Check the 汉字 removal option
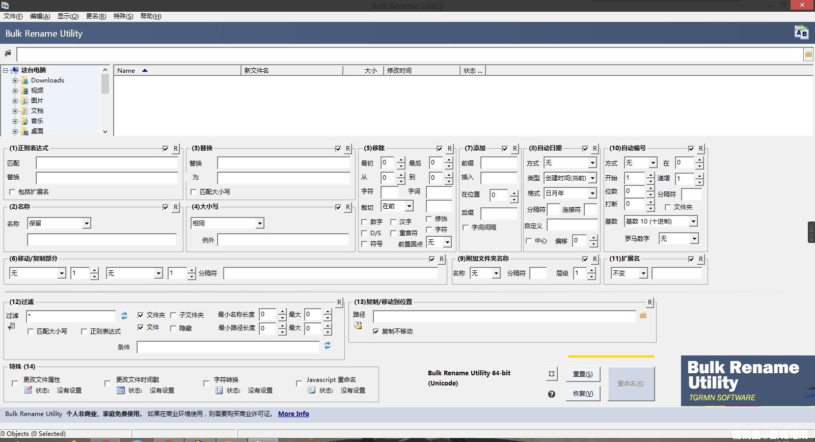The image size is (815, 442). tap(393, 222)
